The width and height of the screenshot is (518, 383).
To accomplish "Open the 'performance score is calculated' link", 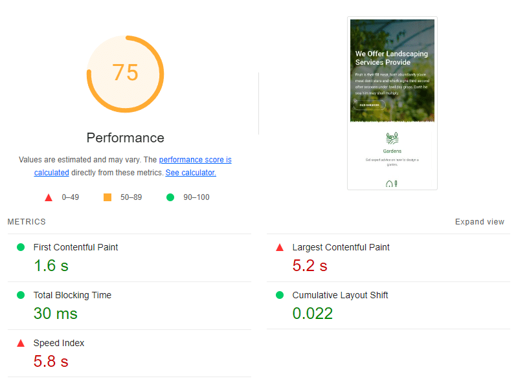I will (195, 159).
